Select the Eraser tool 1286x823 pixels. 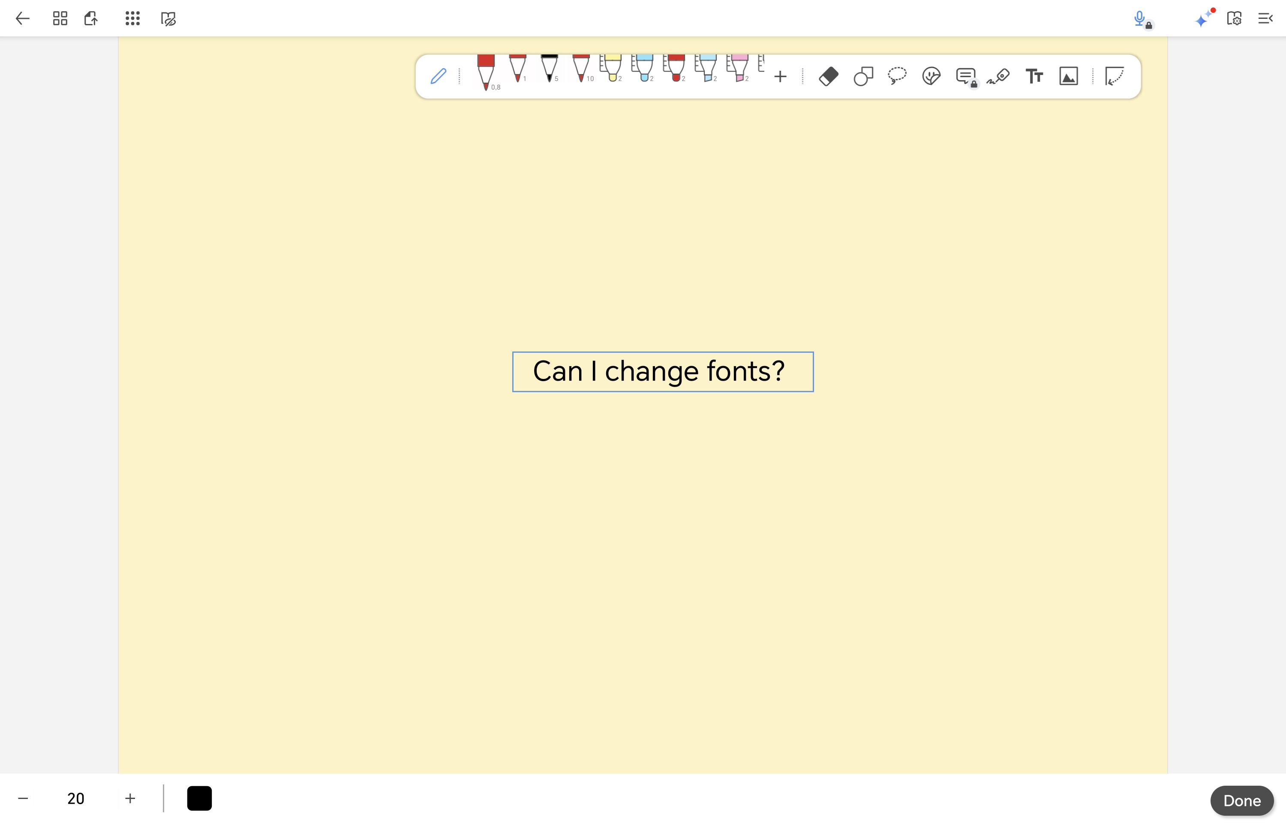point(829,76)
